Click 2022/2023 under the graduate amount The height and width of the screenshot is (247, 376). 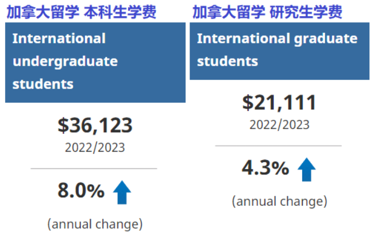(279, 125)
